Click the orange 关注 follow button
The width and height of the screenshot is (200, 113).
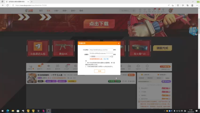click(x=131, y=75)
